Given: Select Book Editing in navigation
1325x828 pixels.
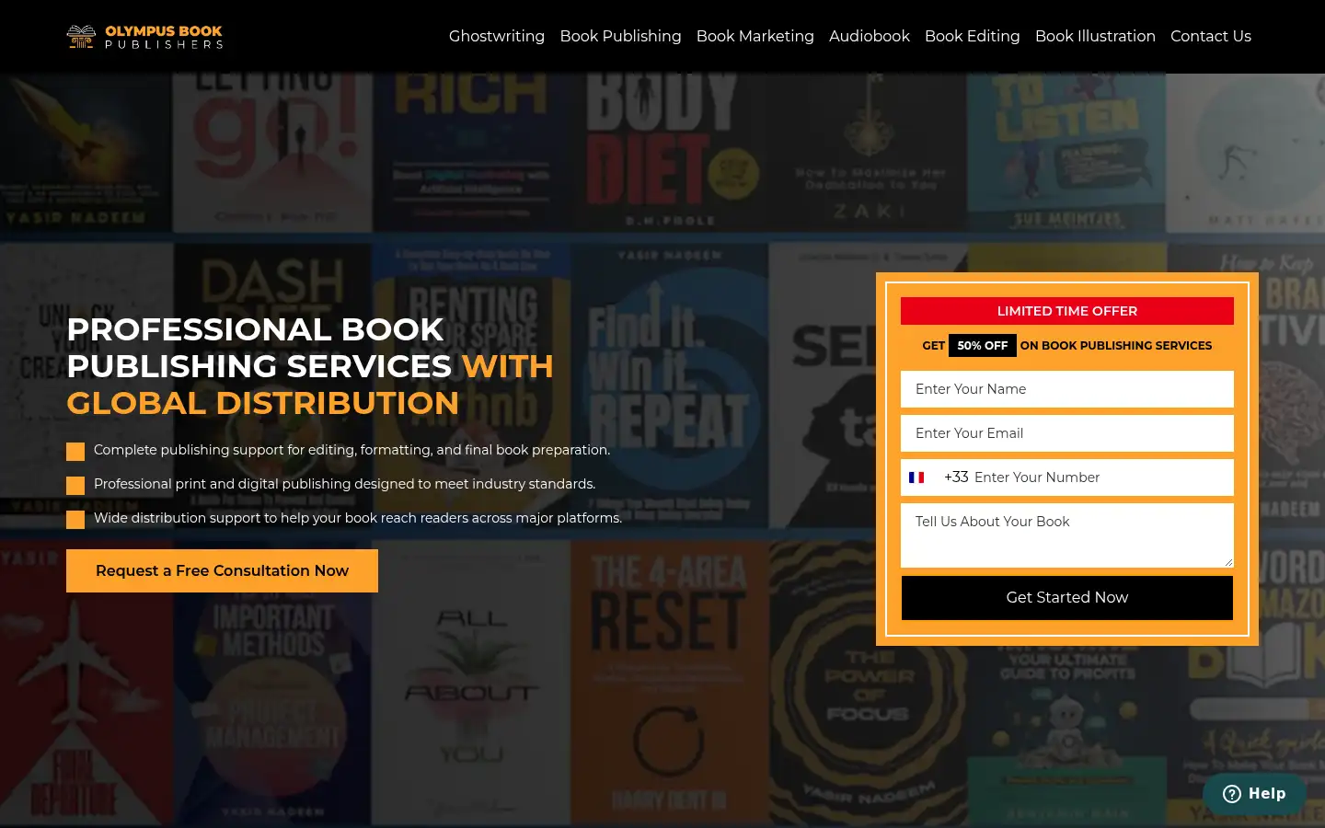Looking at the screenshot, I should click(973, 36).
